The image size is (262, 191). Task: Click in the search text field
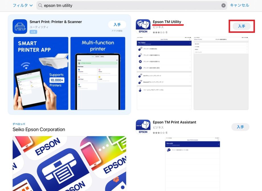128,5
